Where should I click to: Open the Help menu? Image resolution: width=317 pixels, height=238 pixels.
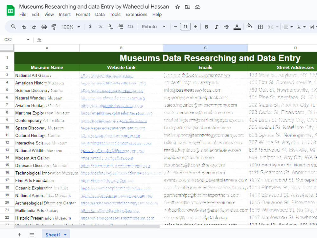coord(157,14)
